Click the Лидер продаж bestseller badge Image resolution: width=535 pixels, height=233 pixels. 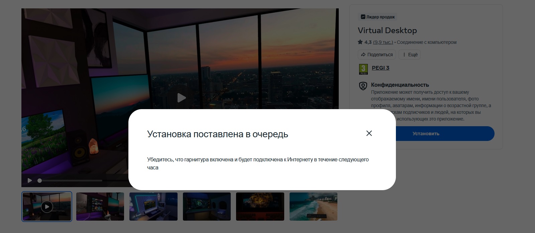378,17
